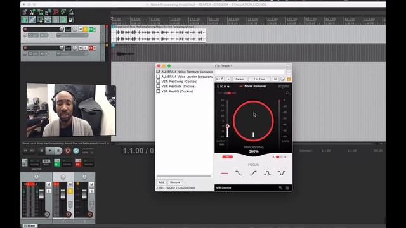This screenshot has height=228, width=406.
Task: Click the Save Project toolbar icon
Action: click(x=40, y=12)
